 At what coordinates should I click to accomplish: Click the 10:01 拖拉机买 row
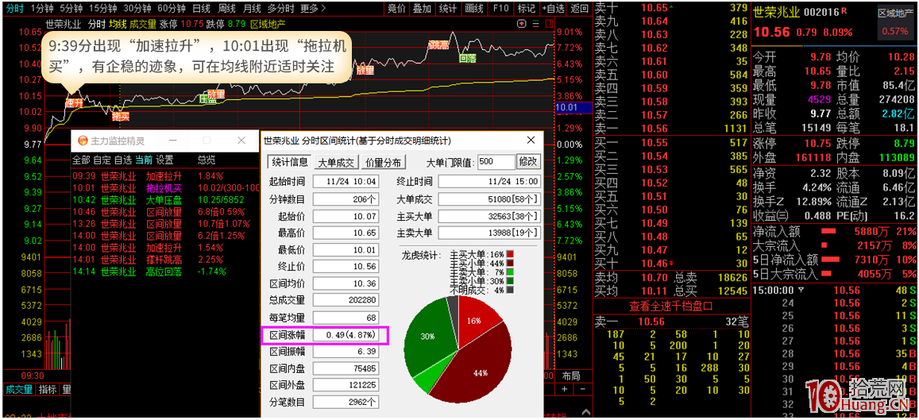[165, 188]
